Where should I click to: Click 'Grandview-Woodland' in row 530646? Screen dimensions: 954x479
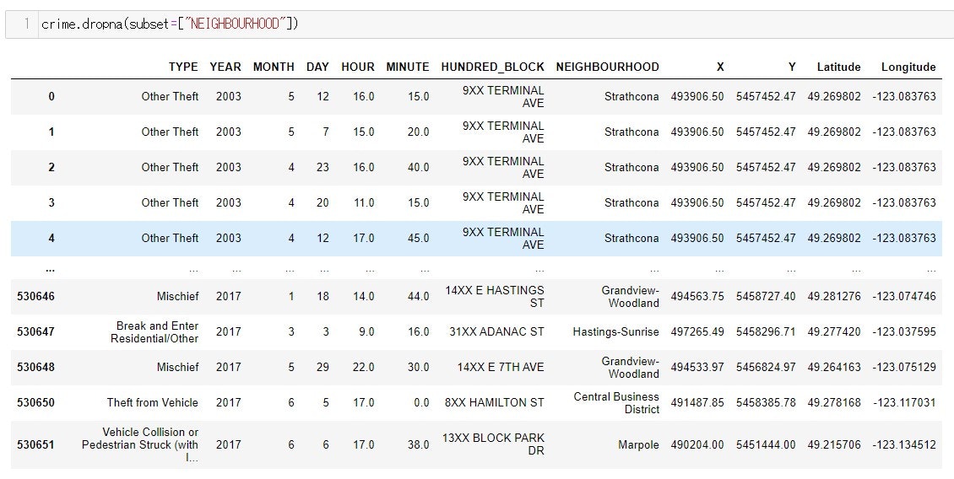coord(631,296)
